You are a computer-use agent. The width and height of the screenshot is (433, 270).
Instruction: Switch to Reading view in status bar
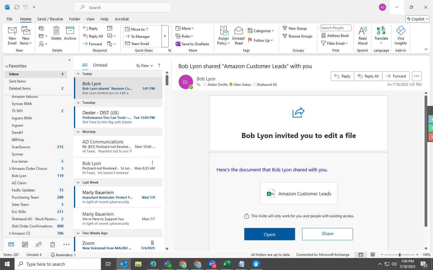pos(373,255)
